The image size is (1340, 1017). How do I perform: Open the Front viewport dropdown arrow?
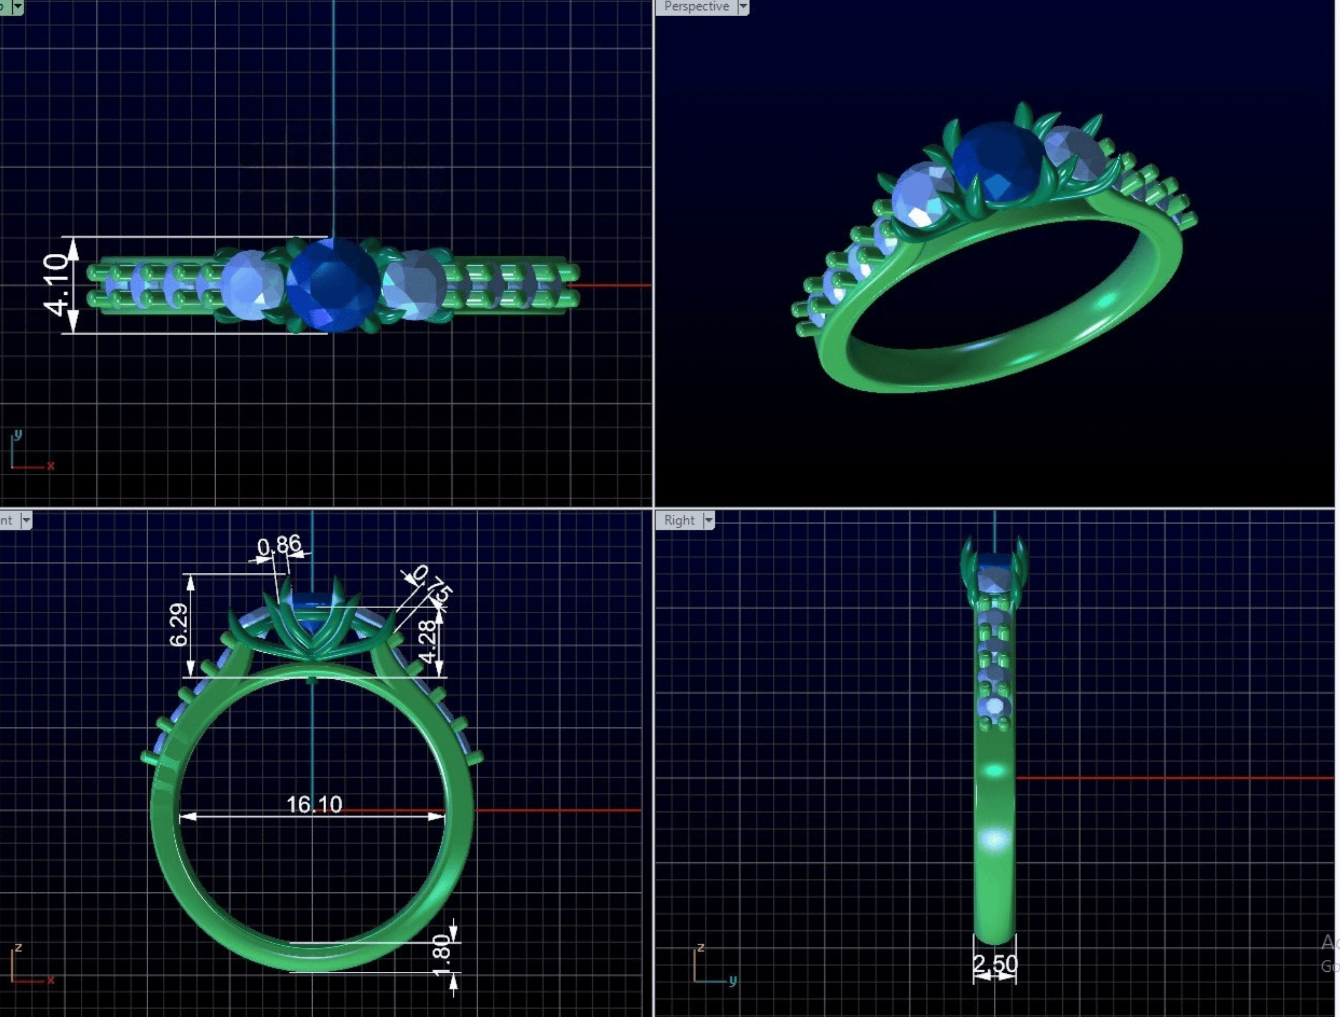(x=26, y=520)
